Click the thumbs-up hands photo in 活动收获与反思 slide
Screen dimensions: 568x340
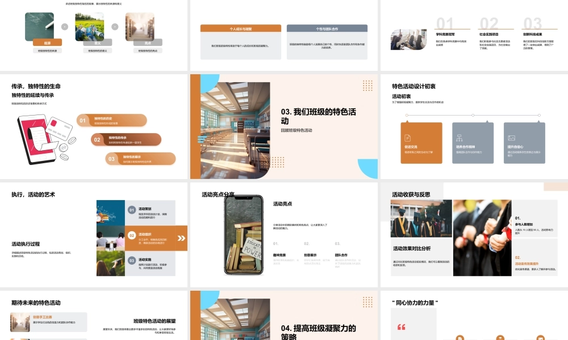coord(482,238)
